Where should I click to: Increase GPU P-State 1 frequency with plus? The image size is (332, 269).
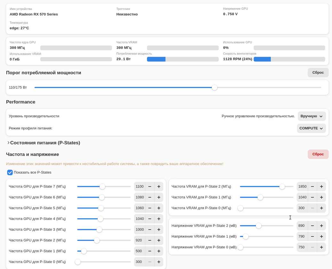coord(159,251)
